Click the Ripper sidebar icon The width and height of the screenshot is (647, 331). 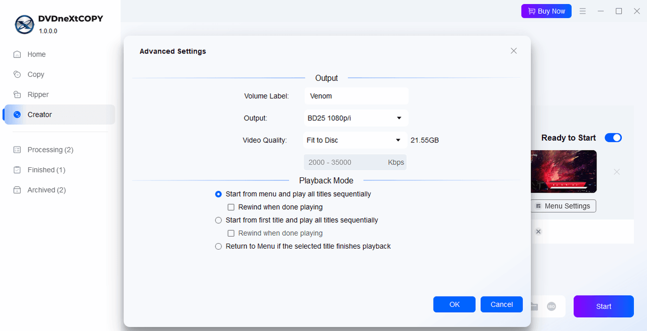[x=17, y=94]
